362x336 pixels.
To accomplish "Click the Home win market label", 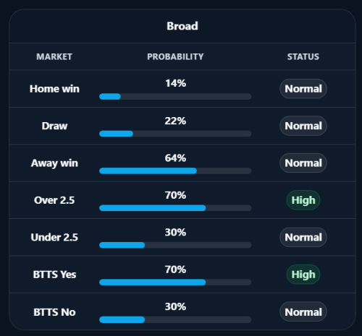I will click(x=54, y=89).
